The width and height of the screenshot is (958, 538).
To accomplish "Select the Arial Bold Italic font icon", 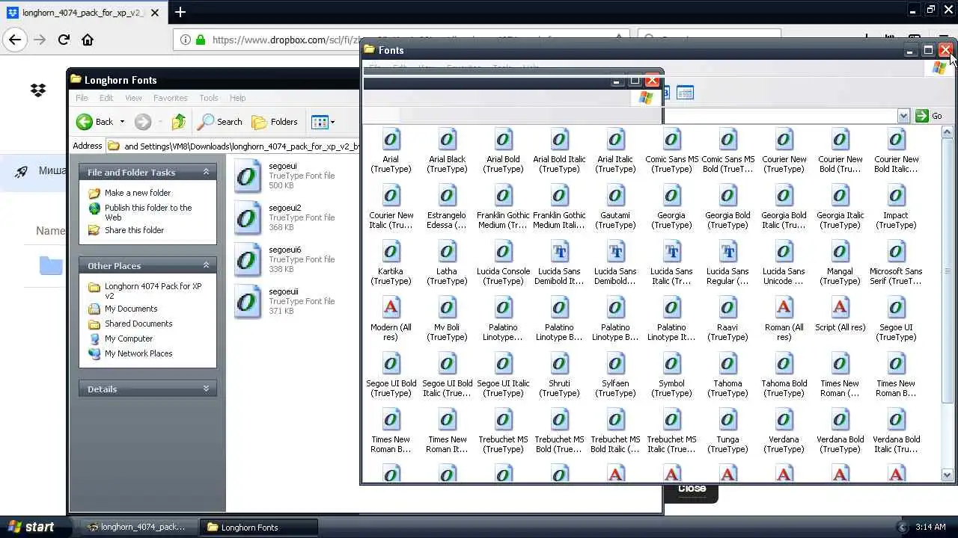I will tap(559, 140).
